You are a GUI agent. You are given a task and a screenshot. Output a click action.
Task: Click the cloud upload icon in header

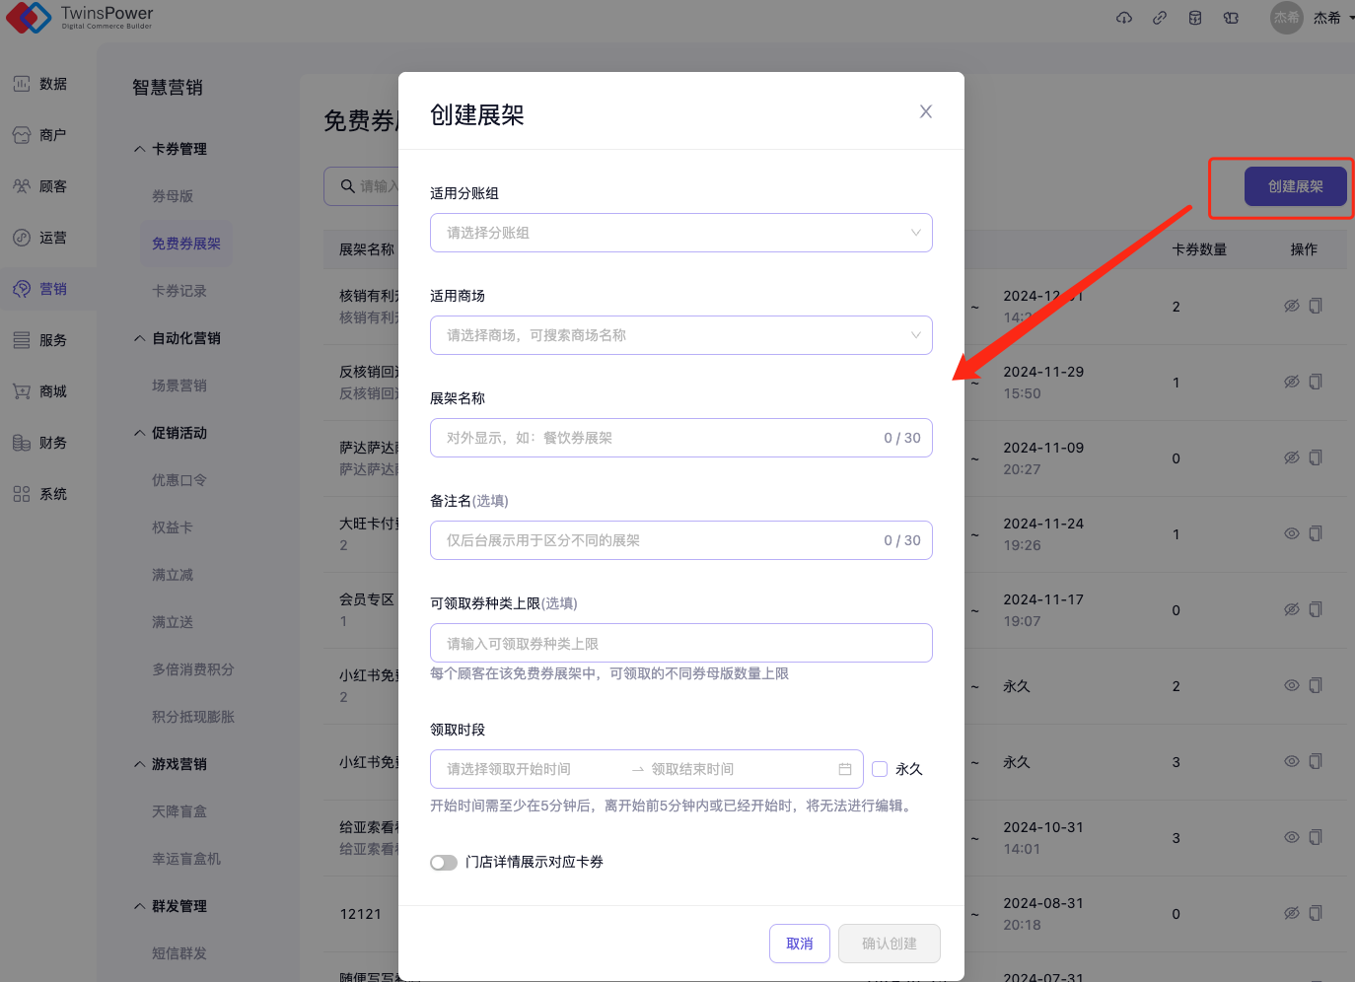(x=1124, y=18)
